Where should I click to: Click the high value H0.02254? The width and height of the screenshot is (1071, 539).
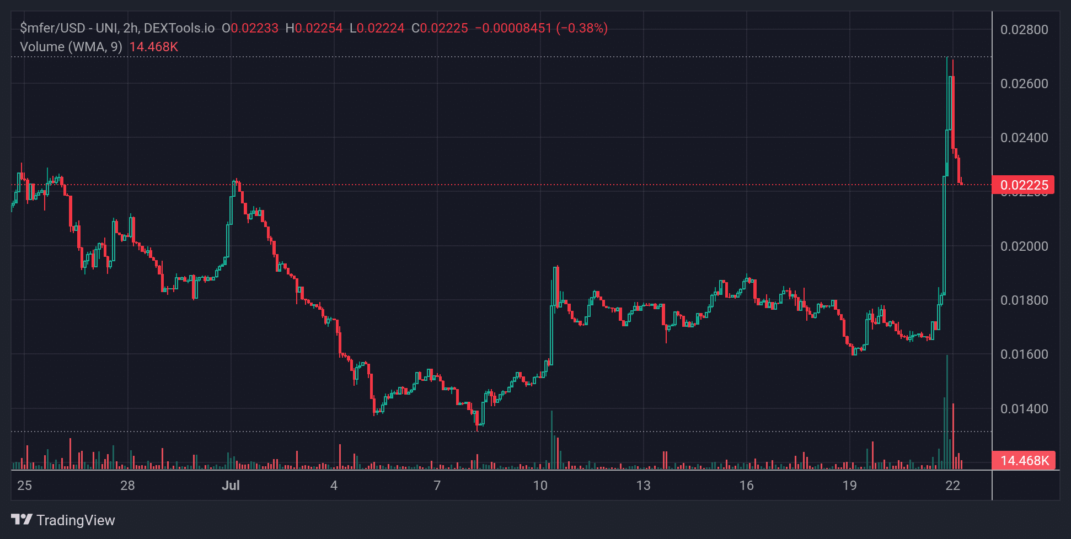pyautogui.click(x=314, y=28)
